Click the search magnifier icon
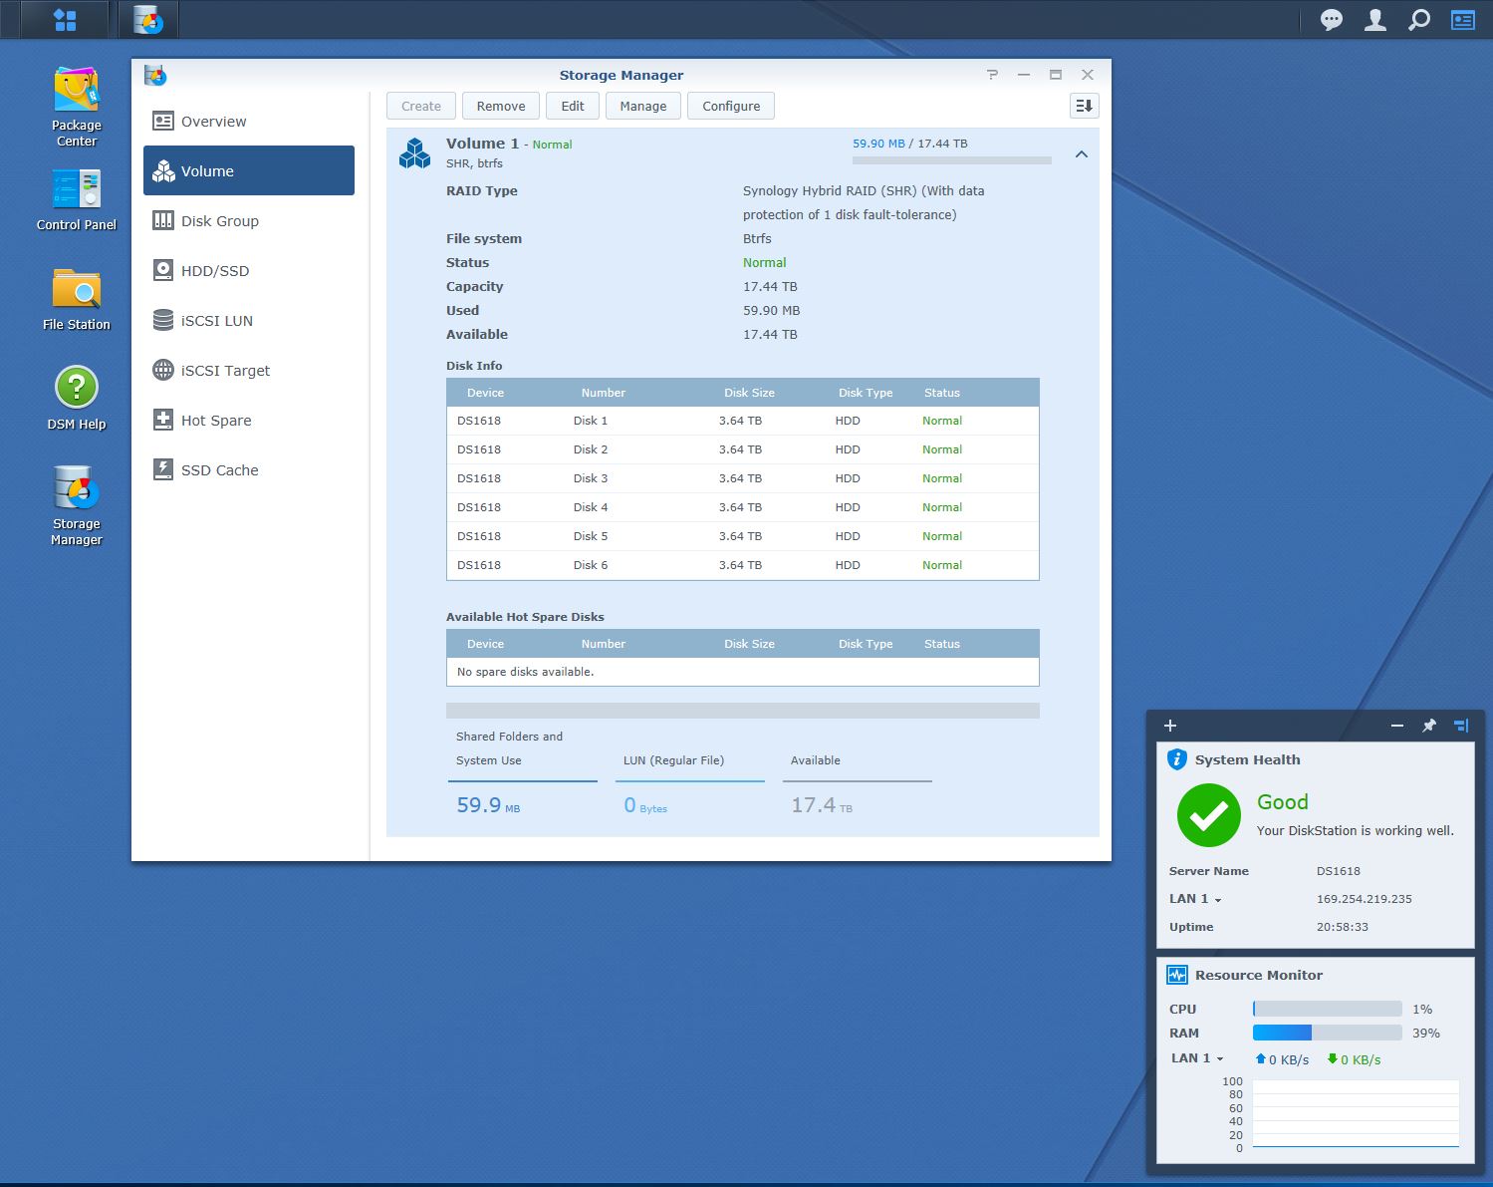The height and width of the screenshot is (1187, 1493). [x=1418, y=20]
